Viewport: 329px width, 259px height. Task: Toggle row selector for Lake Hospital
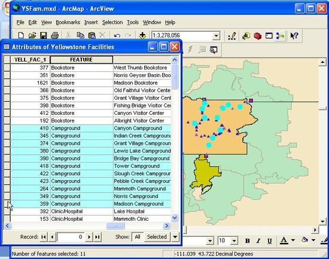[7, 211]
